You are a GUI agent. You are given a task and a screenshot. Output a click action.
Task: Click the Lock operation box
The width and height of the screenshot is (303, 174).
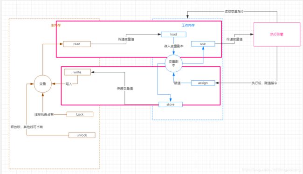pos(80,114)
